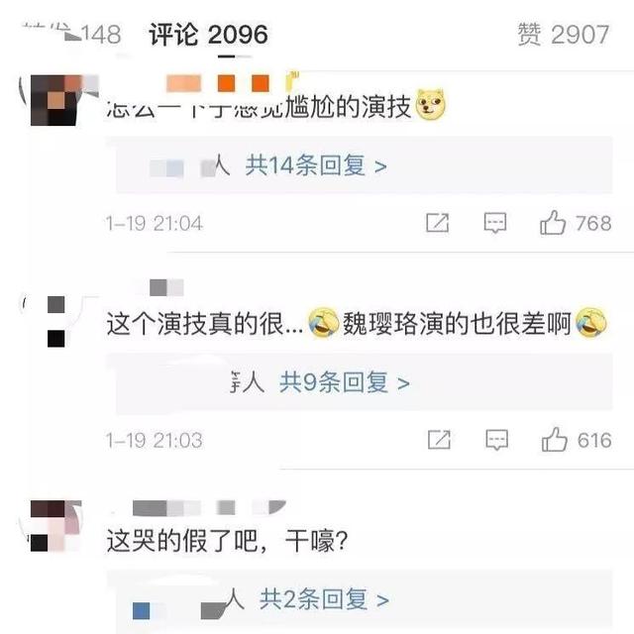The width and height of the screenshot is (634, 634).
Task: Tap the doge emoji in first comment
Action: pyautogui.click(x=431, y=105)
